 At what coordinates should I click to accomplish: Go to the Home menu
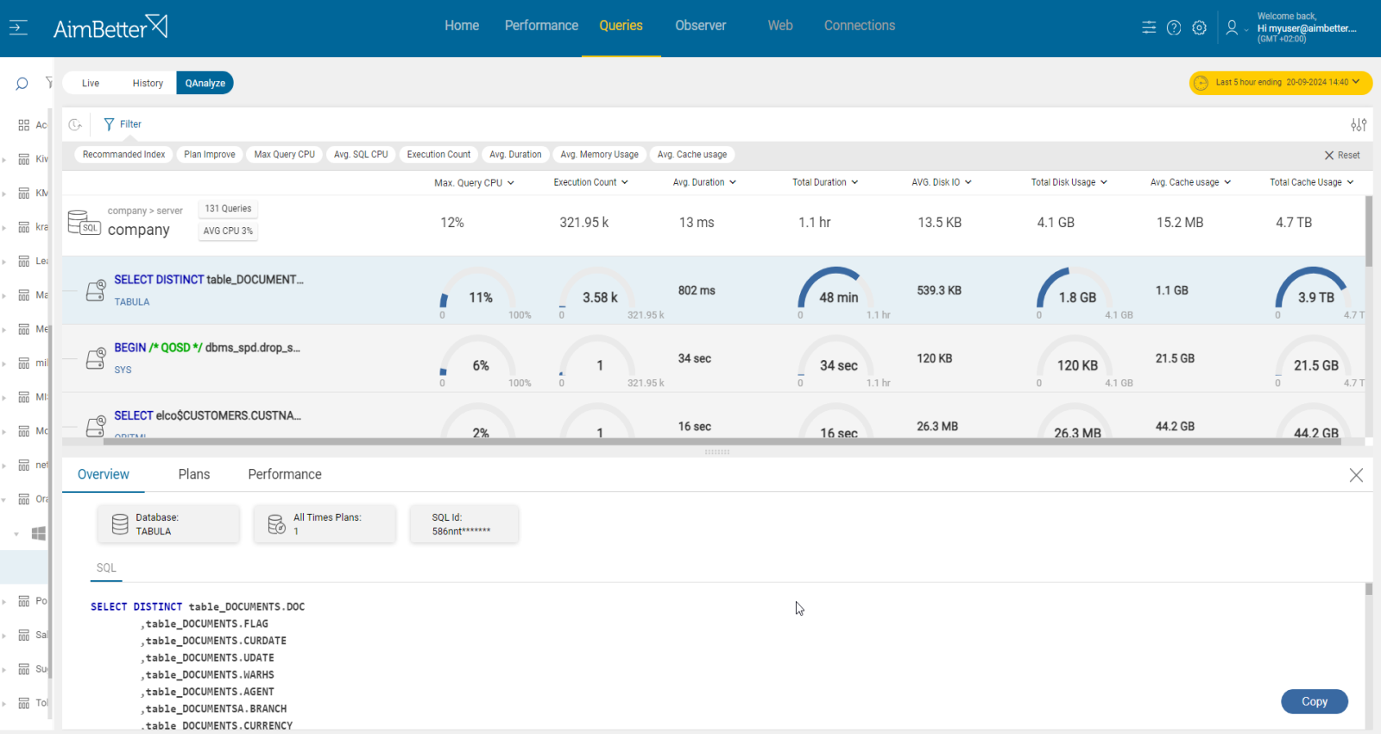tap(462, 26)
